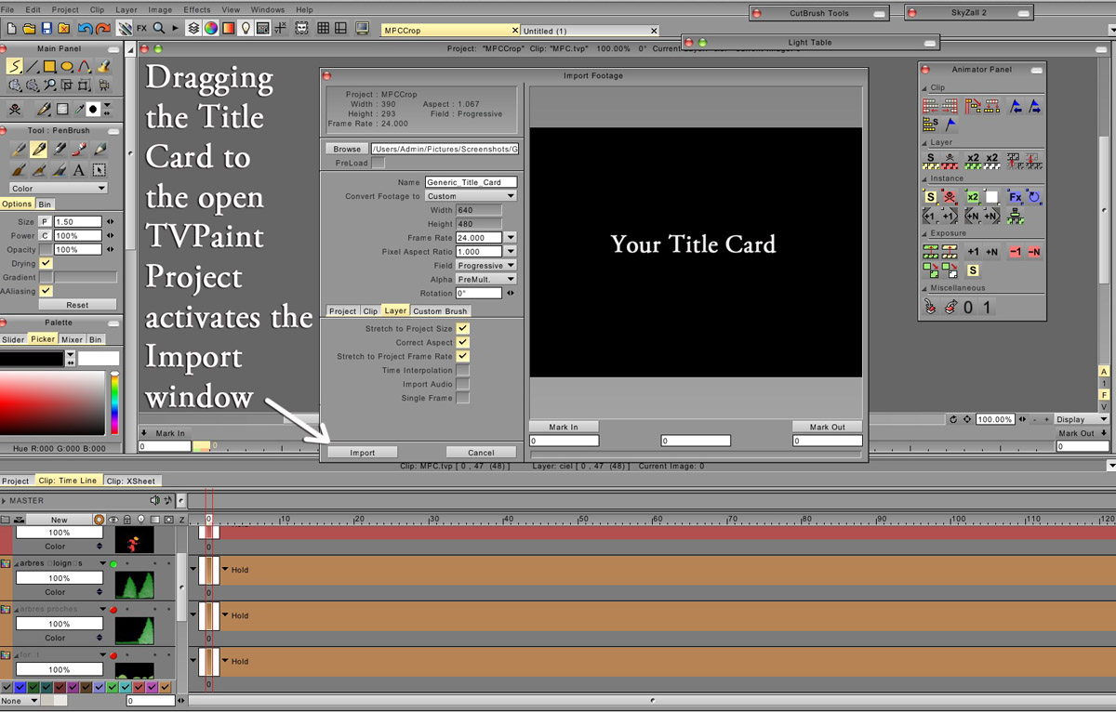Click the blue Undo arrow icon

click(x=86, y=29)
